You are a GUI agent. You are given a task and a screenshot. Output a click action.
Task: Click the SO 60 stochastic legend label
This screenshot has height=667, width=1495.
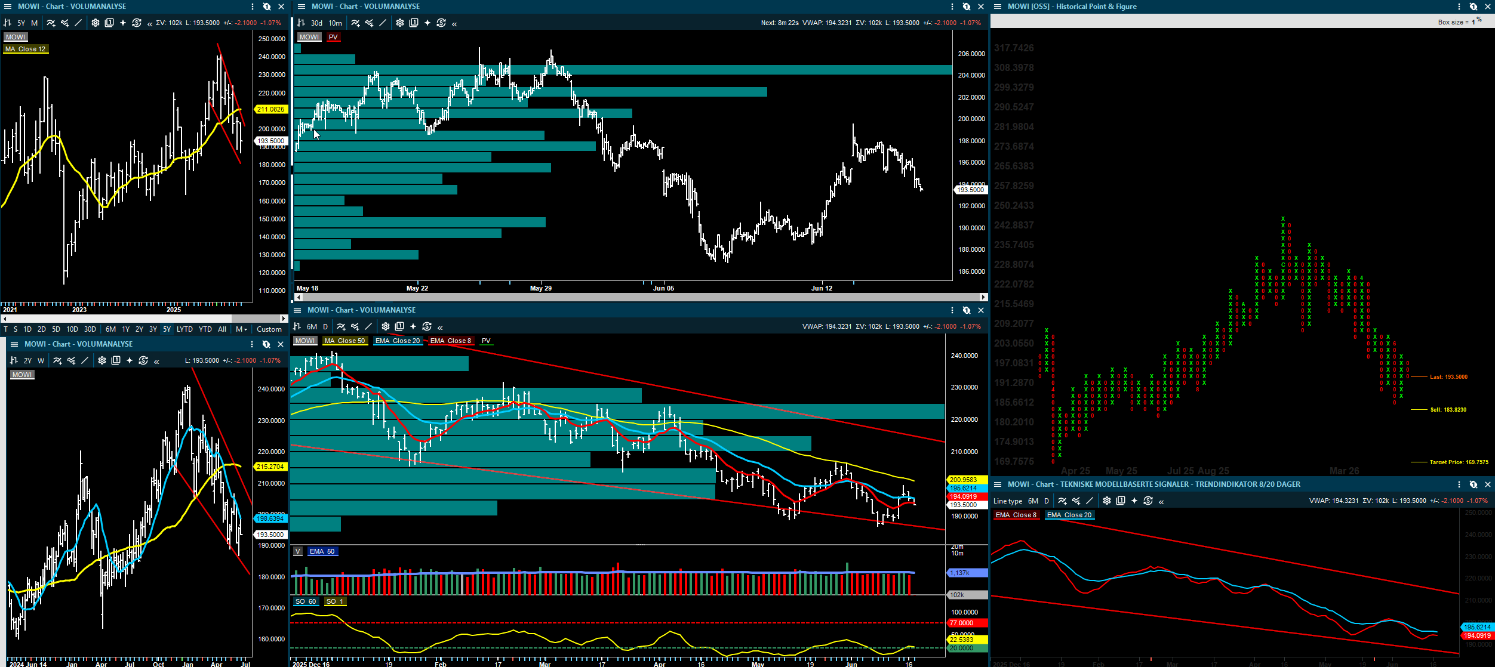point(306,601)
